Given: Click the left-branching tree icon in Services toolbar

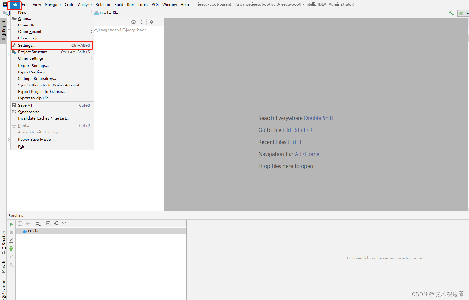Looking at the screenshot, I should pos(56,223).
